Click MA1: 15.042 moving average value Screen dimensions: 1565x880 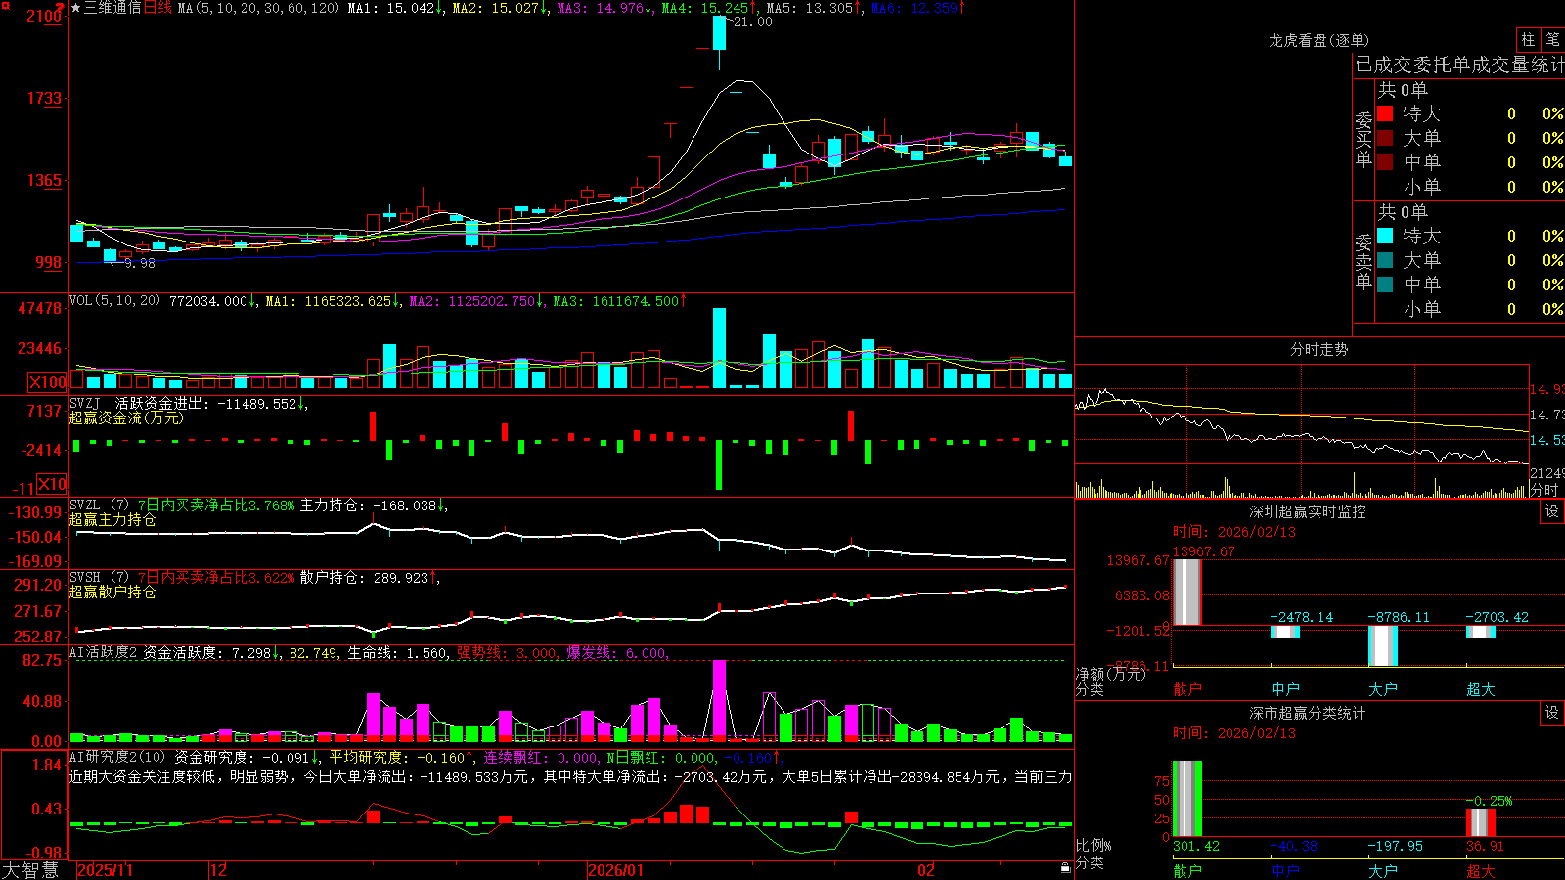tap(394, 8)
